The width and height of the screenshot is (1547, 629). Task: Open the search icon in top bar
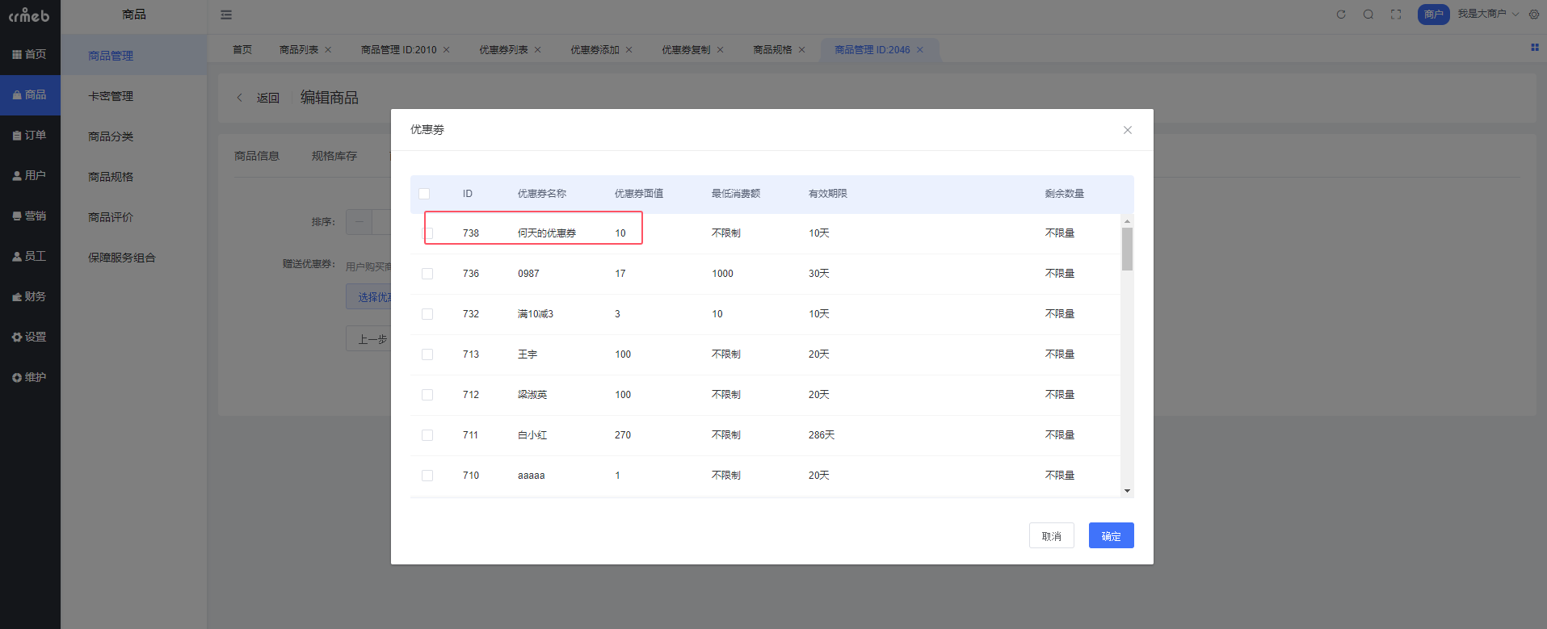click(x=1368, y=15)
